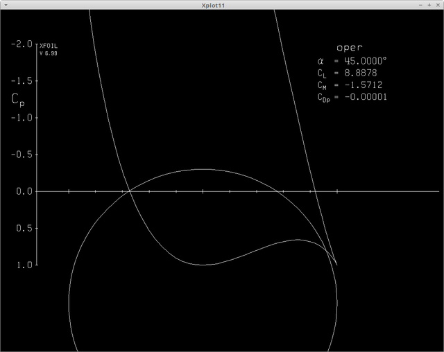Click the 1.0 Cp axis label

(24, 265)
